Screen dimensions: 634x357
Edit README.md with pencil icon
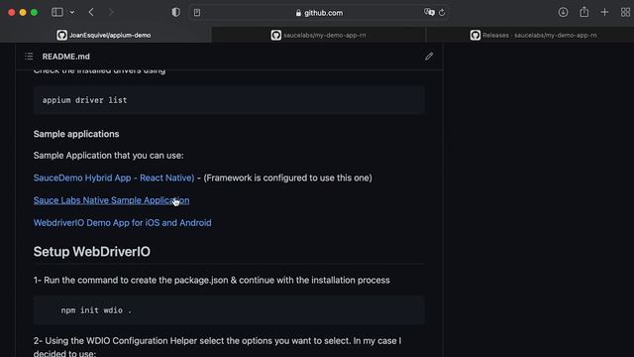tap(429, 57)
